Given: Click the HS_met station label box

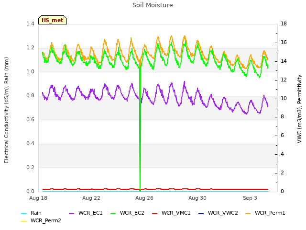Looking at the screenshot, I should (53, 20).
